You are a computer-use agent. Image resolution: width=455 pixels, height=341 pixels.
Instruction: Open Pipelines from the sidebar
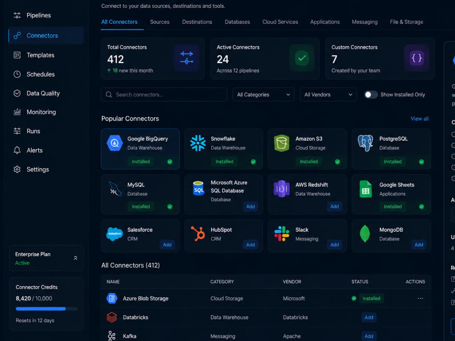click(x=39, y=15)
